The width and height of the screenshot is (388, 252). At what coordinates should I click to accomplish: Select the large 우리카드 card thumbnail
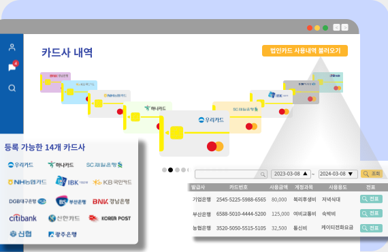coord(194,133)
